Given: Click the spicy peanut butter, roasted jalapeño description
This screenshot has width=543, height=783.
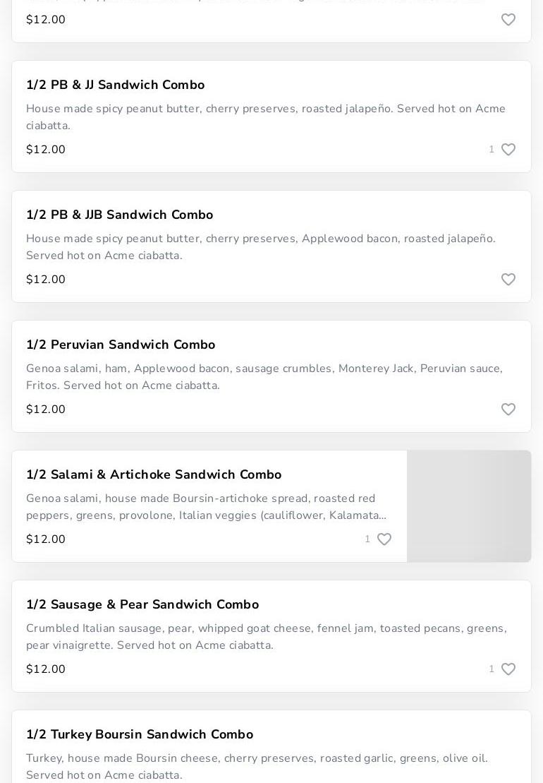Looking at the screenshot, I should point(266,117).
